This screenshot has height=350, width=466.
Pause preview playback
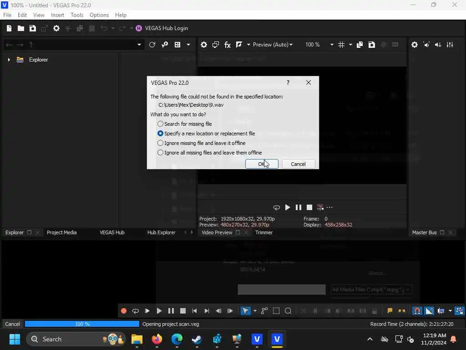(299, 207)
